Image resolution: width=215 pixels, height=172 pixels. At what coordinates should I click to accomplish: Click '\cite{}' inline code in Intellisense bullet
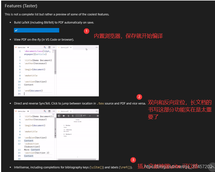click(x=97, y=167)
